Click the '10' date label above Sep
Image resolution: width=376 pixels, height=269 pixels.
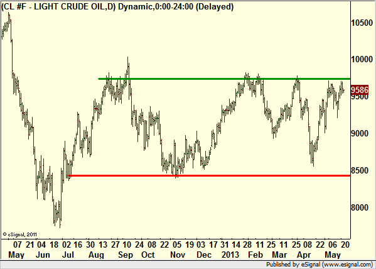127,245
